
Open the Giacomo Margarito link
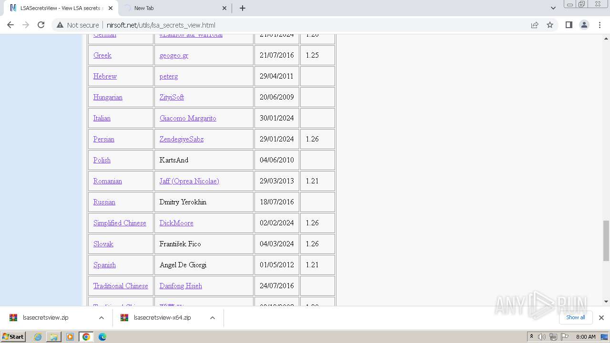188,118
